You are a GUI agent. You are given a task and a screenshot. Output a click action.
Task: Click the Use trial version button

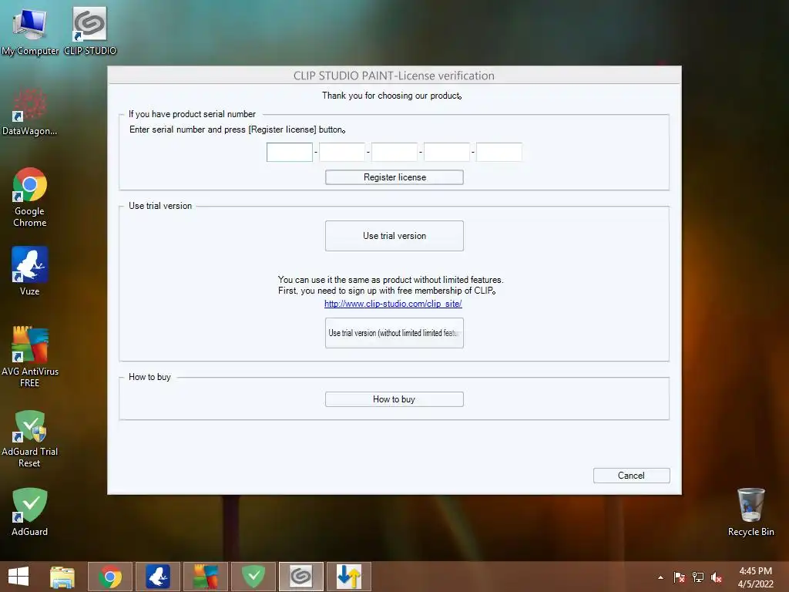tap(394, 236)
